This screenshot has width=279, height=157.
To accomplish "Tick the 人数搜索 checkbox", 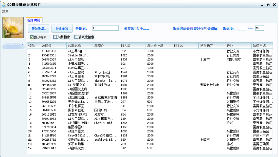I will pyautogui.click(x=55, y=37).
